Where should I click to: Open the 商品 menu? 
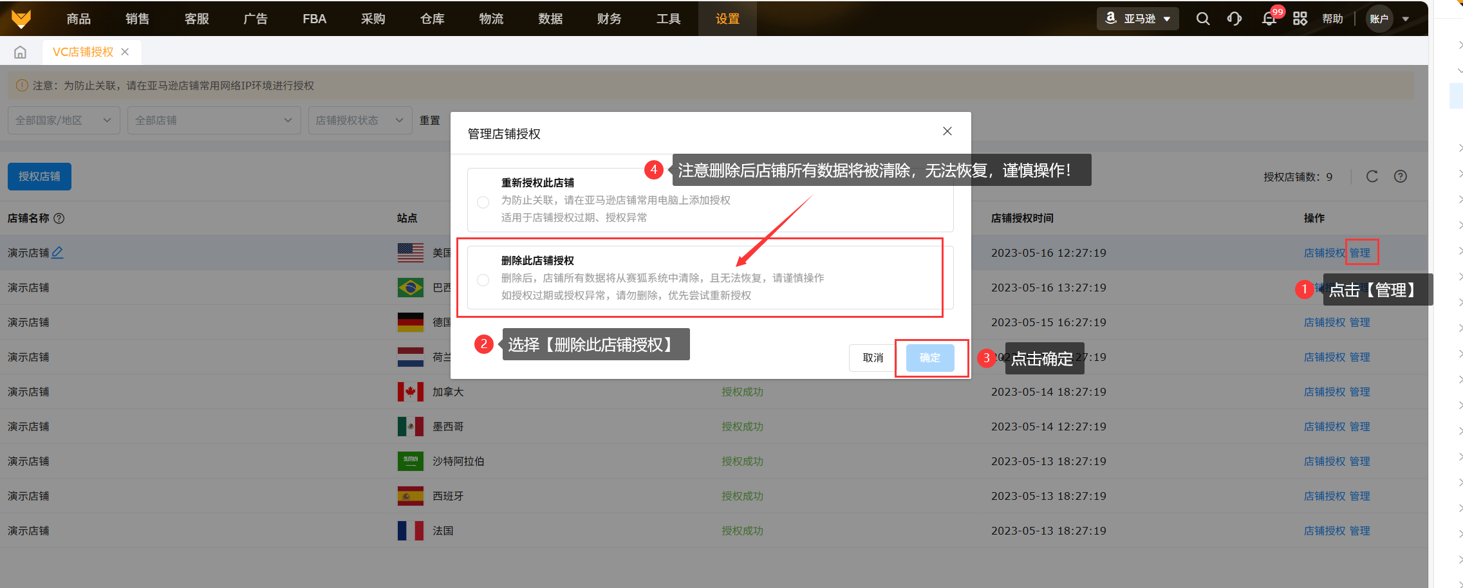tap(79, 19)
